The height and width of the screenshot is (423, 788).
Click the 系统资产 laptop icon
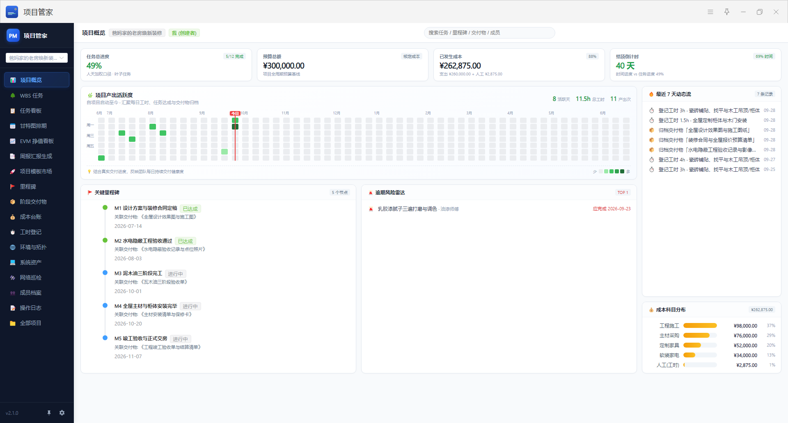(13, 262)
